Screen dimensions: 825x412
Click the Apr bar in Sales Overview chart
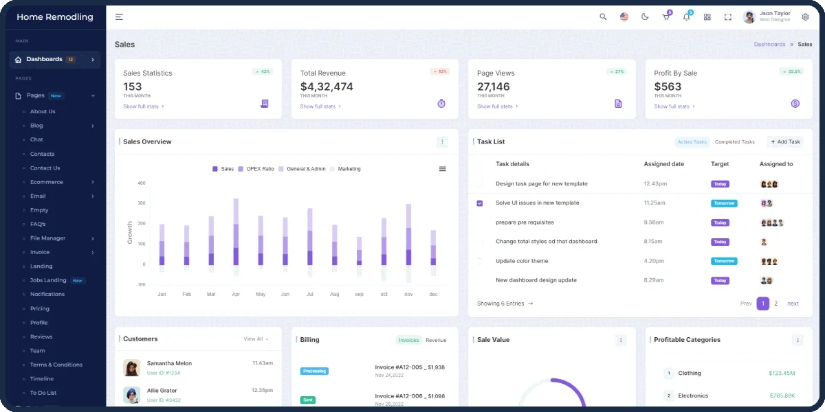(x=236, y=232)
